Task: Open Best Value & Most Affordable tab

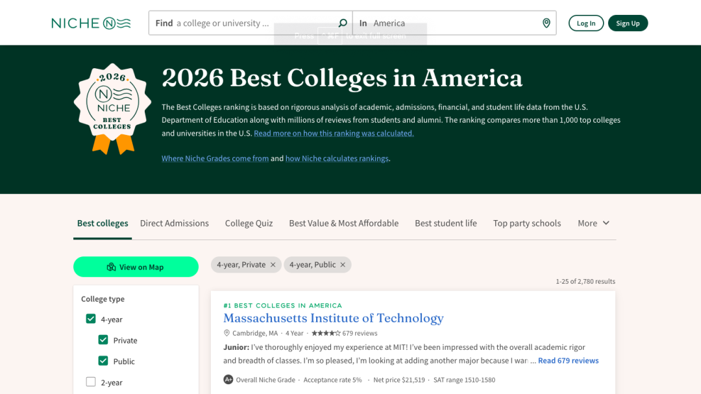Action: point(344,223)
